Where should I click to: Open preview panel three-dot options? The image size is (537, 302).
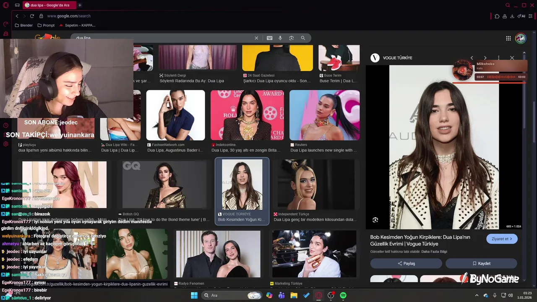point(498,58)
